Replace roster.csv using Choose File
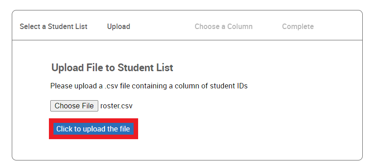Viewport: 370px width, 165px height. click(x=74, y=106)
